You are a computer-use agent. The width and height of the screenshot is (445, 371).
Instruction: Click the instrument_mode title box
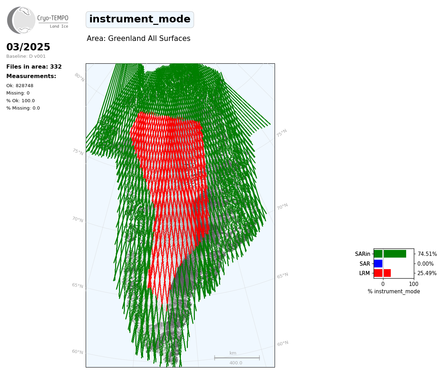[140, 20]
